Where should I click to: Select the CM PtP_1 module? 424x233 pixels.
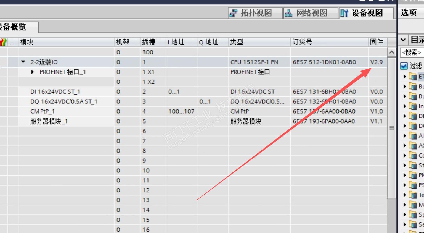click(43, 111)
